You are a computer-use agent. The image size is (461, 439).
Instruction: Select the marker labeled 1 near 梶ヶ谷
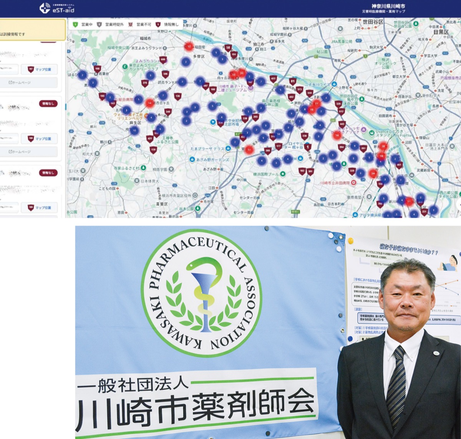coord(308,147)
